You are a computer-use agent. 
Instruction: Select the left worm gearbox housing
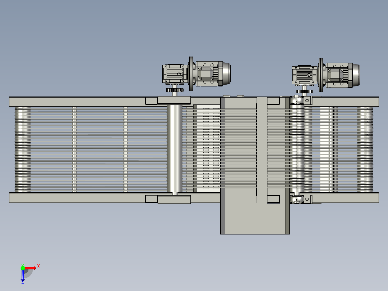click(x=175, y=74)
